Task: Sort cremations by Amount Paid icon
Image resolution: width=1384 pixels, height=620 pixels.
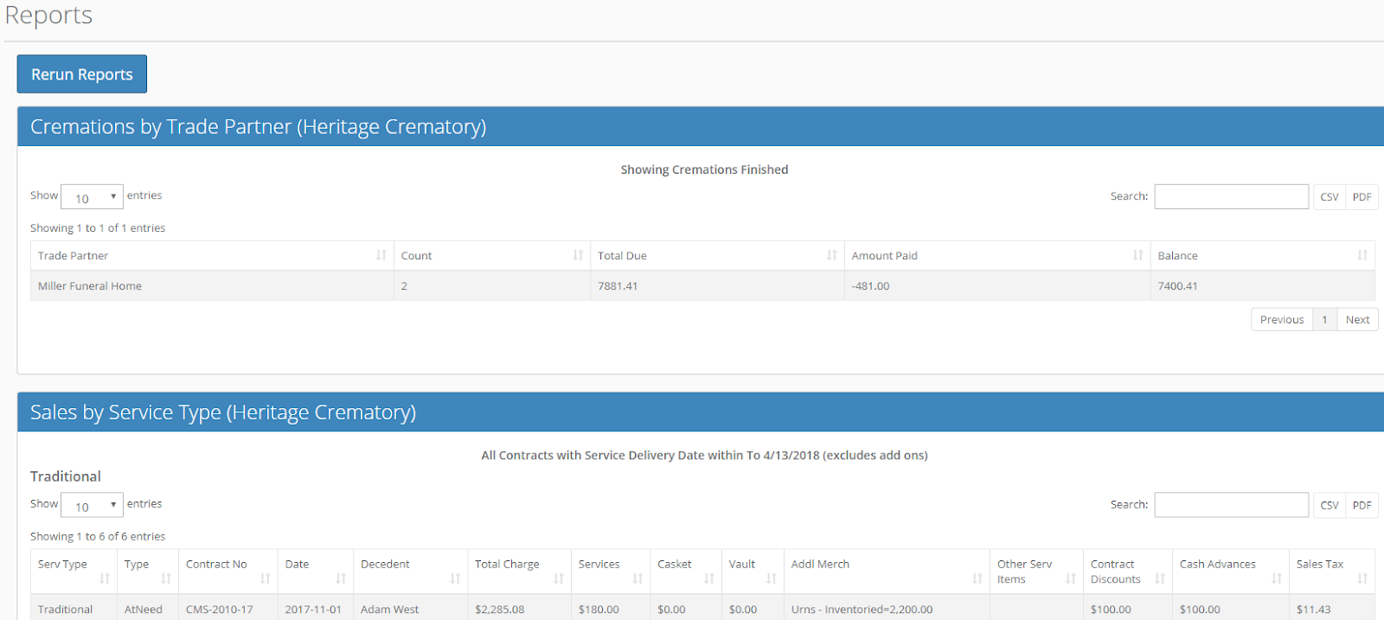Action: click(x=1137, y=255)
